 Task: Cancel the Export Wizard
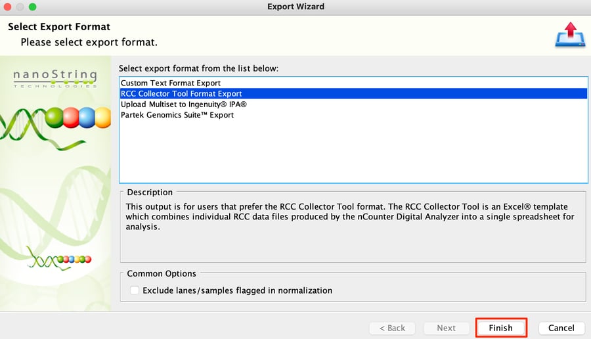pos(561,328)
